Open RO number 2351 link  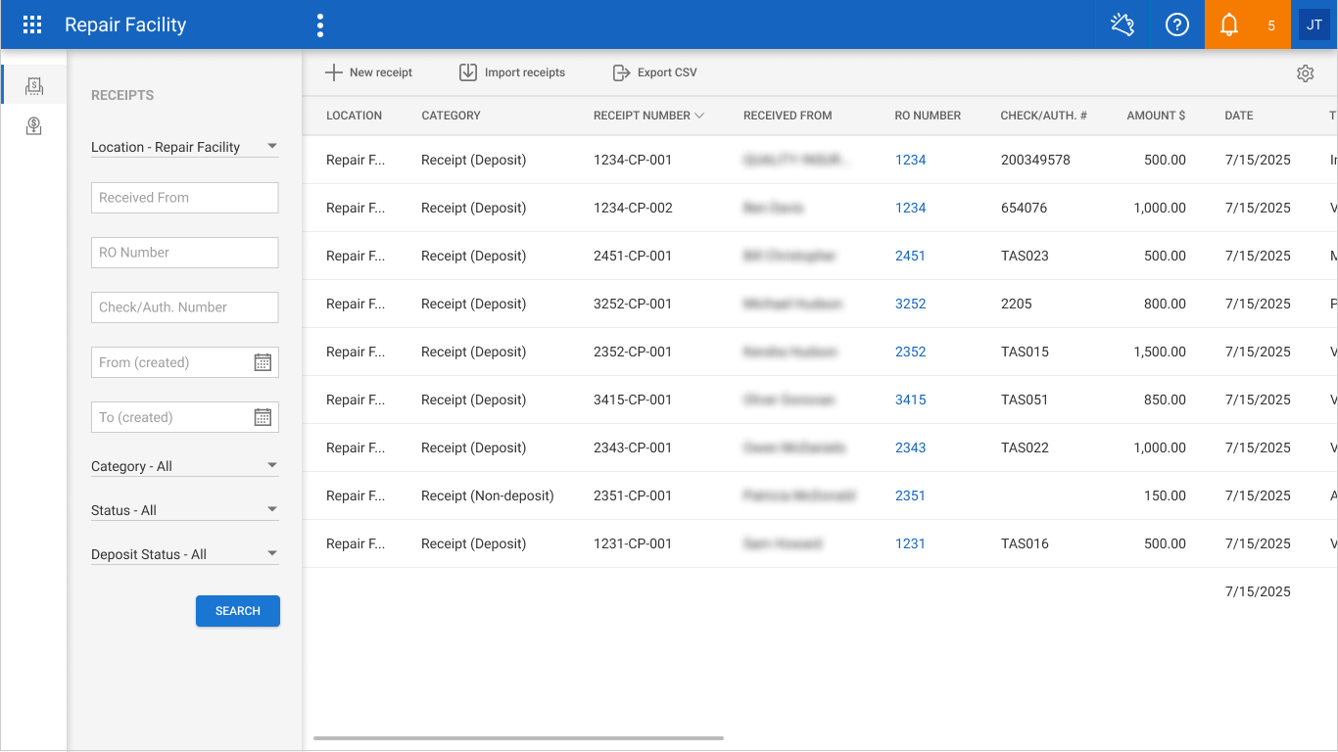coord(910,495)
